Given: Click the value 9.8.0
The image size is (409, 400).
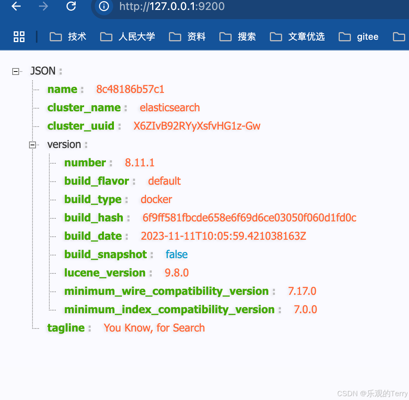Looking at the screenshot, I should pyautogui.click(x=177, y=273).
